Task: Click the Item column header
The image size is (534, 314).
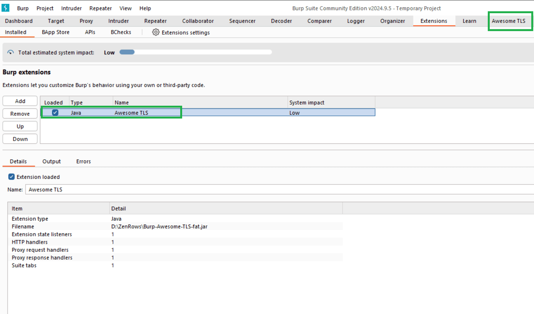Action: (59, 208)
